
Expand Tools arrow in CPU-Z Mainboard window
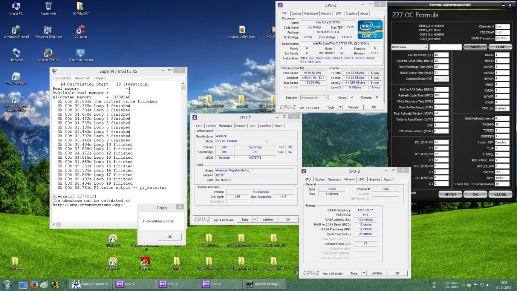coord(255,219)
